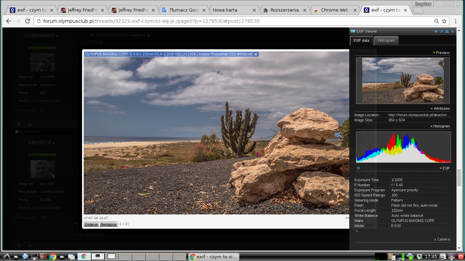Collapse the Attributes section
Image resolution: width=465 pixels, height=261 pixels.
[x=440, y=109]
